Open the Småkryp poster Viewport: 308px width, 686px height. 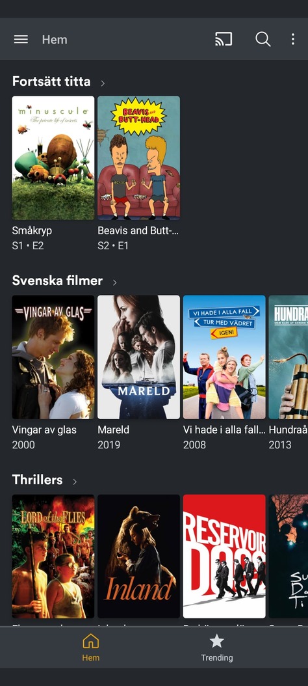pyautogui.click(x=53, y=158)
